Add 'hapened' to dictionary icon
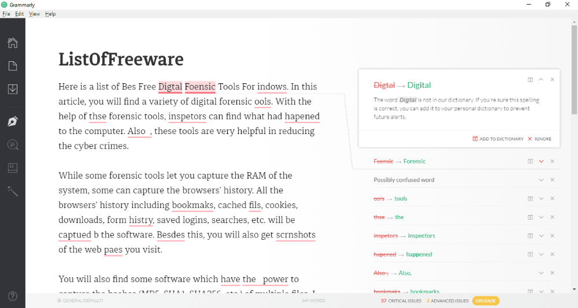578x308 pixels. [x=530, y=254]
